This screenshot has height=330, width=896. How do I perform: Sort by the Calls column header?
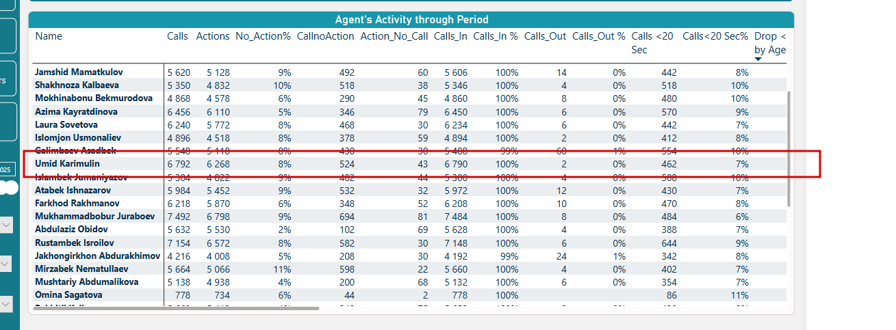[x=177, y=36]
